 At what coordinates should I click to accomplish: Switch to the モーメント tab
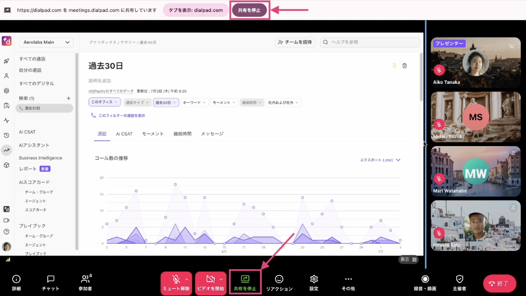[153, 134]
